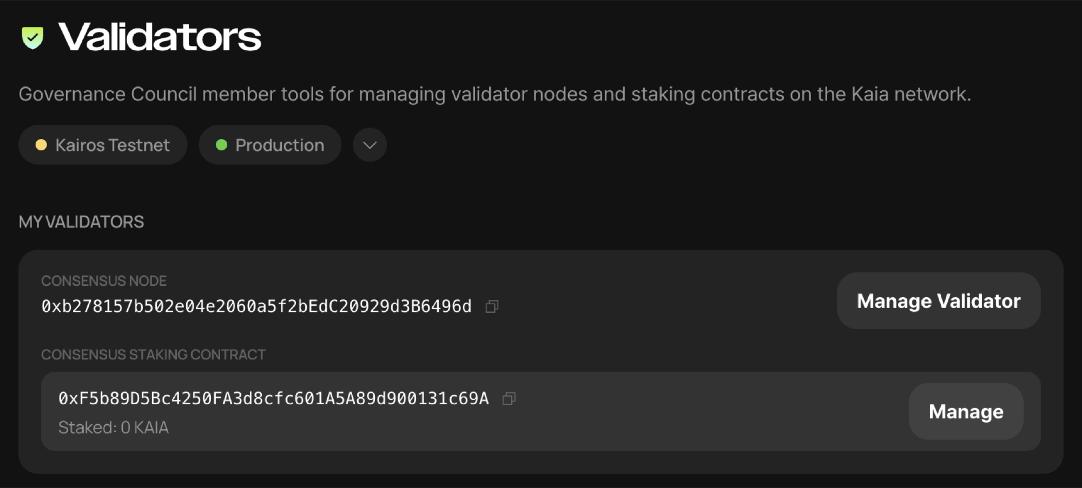Click the Manage Validator button
1082x488 pixels.
938,300
